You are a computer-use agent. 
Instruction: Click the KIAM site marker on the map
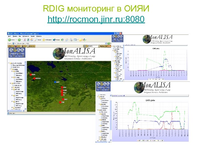62,90
